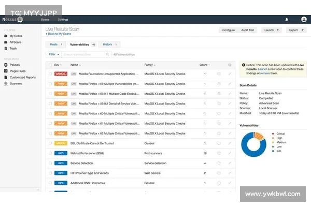
Task: Open the user account avatar menu
Action: pyautogui.click(x=304, y=19)
